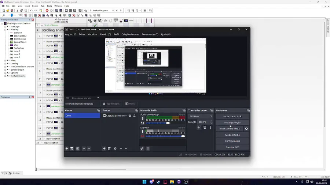This screenshot has width=330, height=185.
Task: Mute Áudio do desktop speaker icon
Action: [x=143, y=123]
